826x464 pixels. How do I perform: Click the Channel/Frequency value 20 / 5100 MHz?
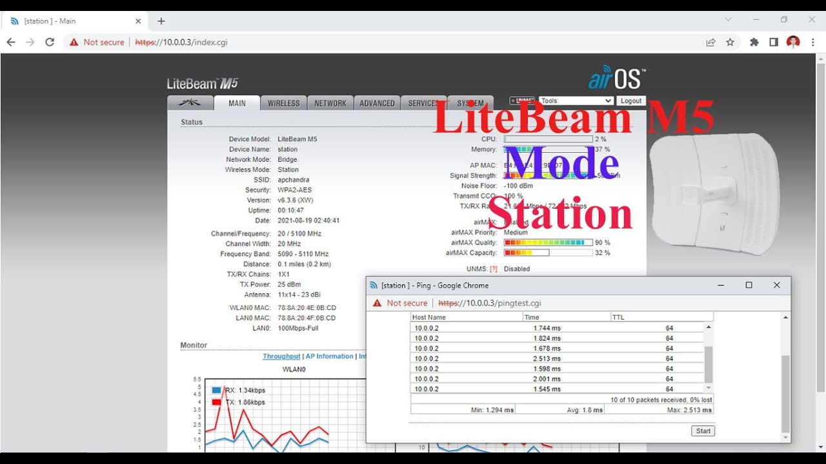[x=299, y=234]
